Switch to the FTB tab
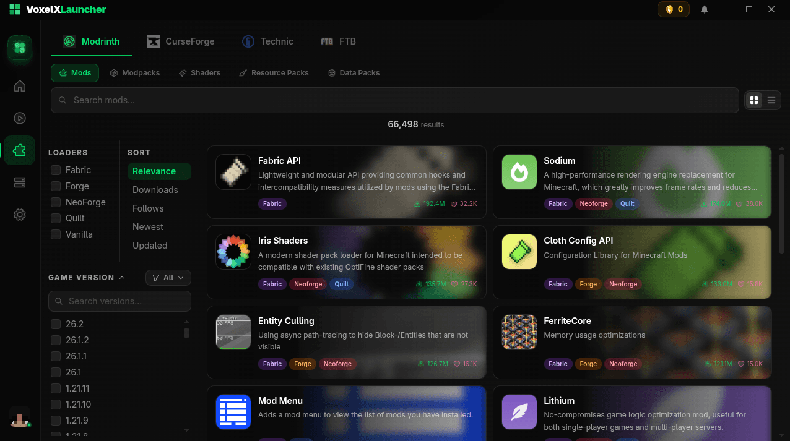 pyautogui.click(x=338, y=41)
